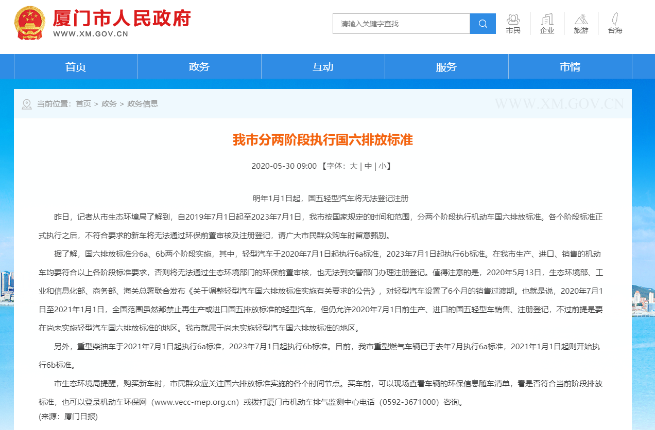Select the 互动 navigation menu
Image resolution: width=655 pixels, height=430 pixels.
click(x=323, y=67)
